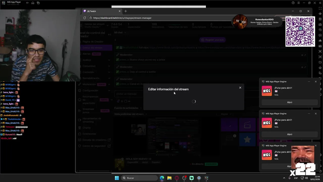Open the Mi chat dropdown

[x=120, y=32]
